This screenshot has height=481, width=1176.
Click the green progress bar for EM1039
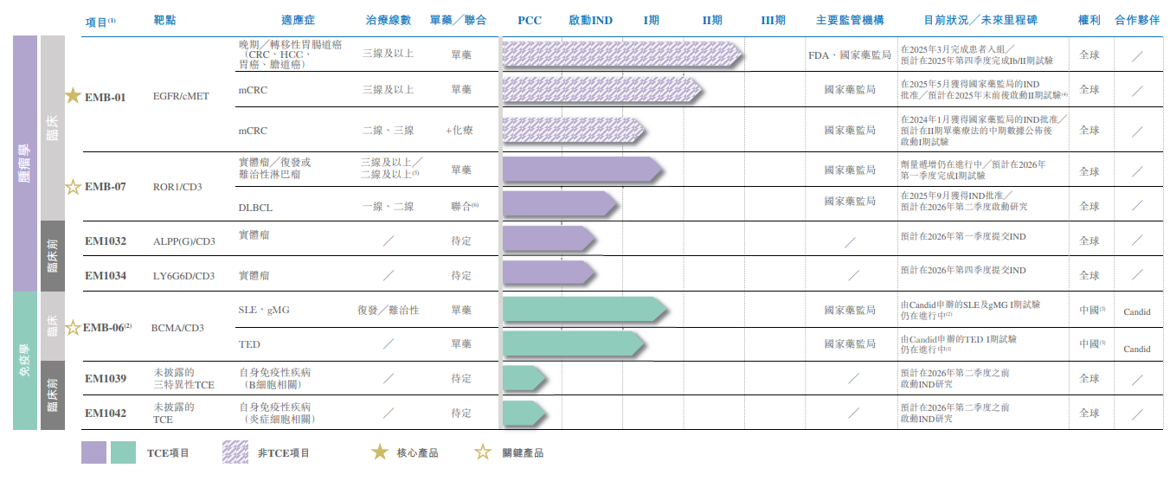[x=524, y=378]
